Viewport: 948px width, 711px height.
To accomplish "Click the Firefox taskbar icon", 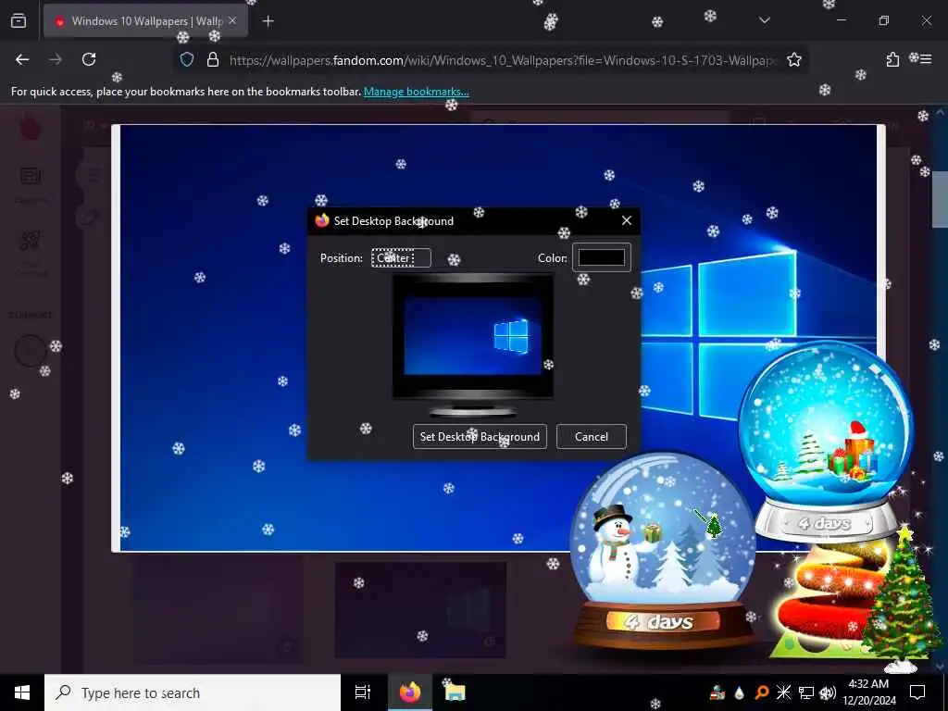I will point(410,692).
